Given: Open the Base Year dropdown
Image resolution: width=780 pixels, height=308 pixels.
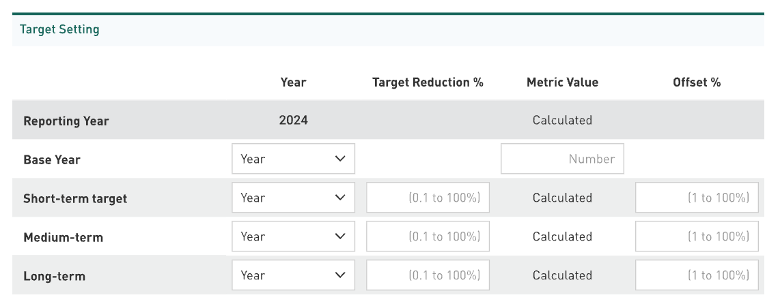Looking at the screenshot, I should pos(293,159).
